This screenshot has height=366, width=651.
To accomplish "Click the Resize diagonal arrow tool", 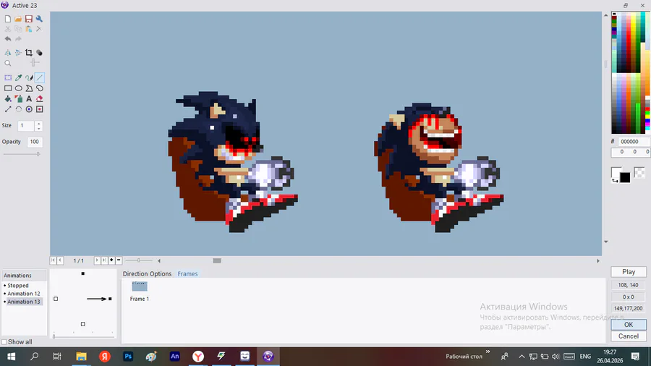I will point(8,109).
